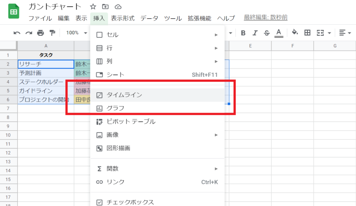The image size is (356, 206).
Task: Click the print icon
Action: tap(41, 33)
